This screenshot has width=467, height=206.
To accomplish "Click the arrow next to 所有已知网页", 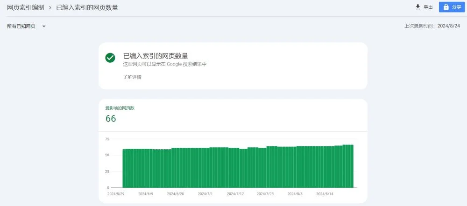I will [x=44, y=26].
